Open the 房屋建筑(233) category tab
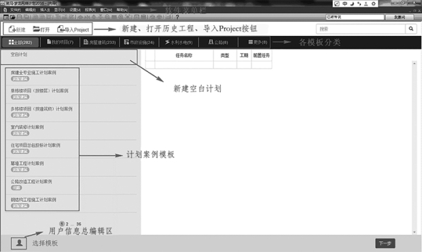This screenshot has height=252, width=422. 100,42
